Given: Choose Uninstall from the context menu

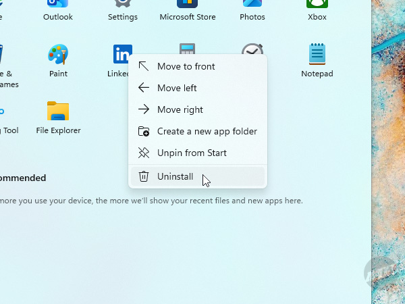Looking at the screenshot, I should 175,176.
